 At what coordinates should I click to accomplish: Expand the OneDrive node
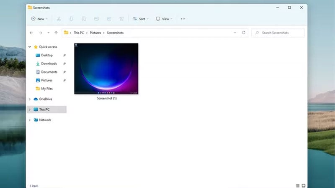pos(30,99)
